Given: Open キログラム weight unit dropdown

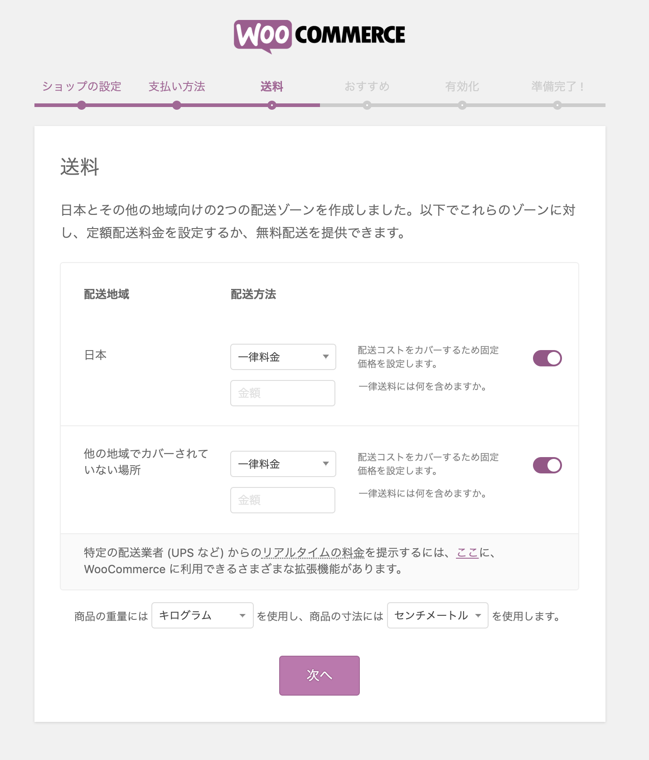Looking at the screenshot, I should pos(203,615).
